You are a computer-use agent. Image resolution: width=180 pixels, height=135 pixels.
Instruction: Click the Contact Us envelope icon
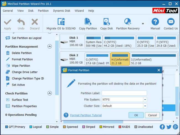(x=171, y=22)
